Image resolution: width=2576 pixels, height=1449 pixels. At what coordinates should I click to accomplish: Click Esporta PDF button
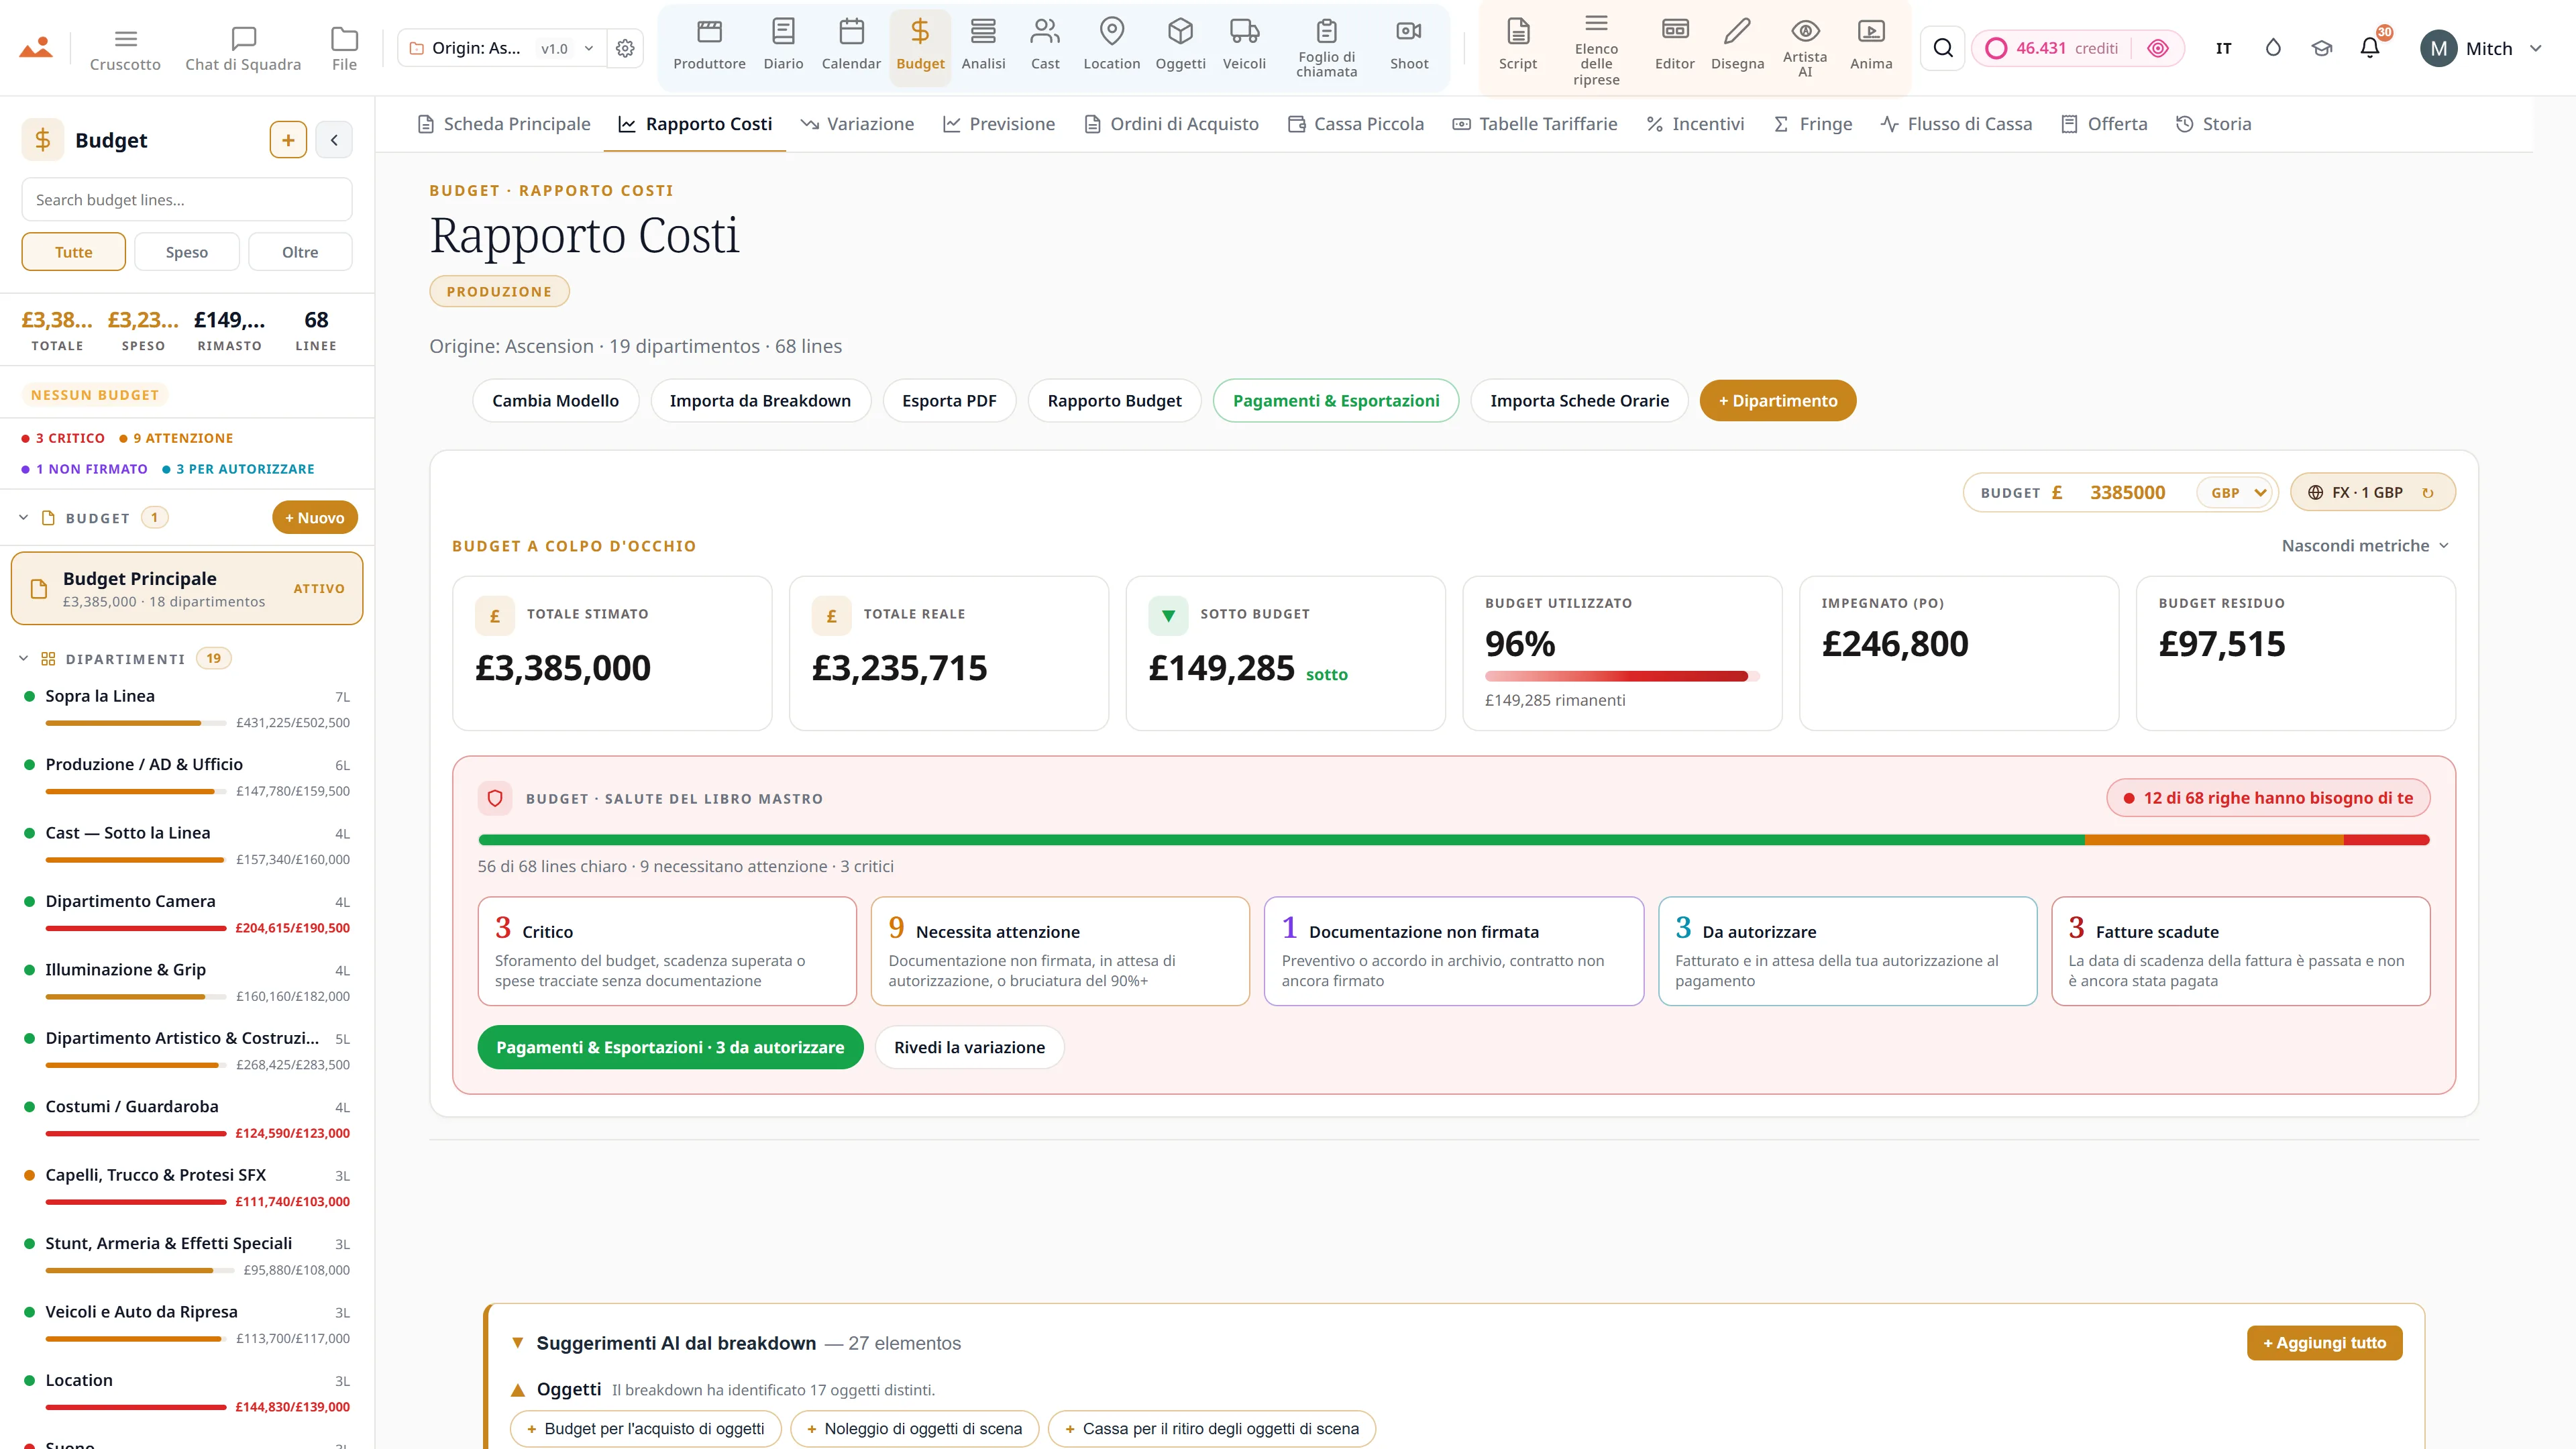949,401
